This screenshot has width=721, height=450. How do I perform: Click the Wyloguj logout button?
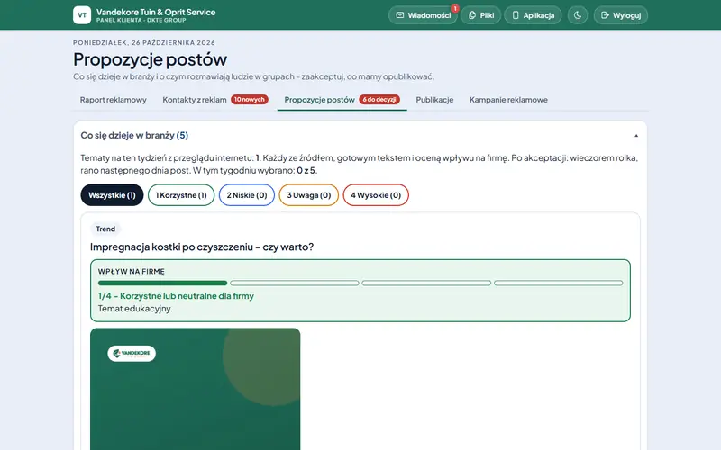(x=621, y=15)
